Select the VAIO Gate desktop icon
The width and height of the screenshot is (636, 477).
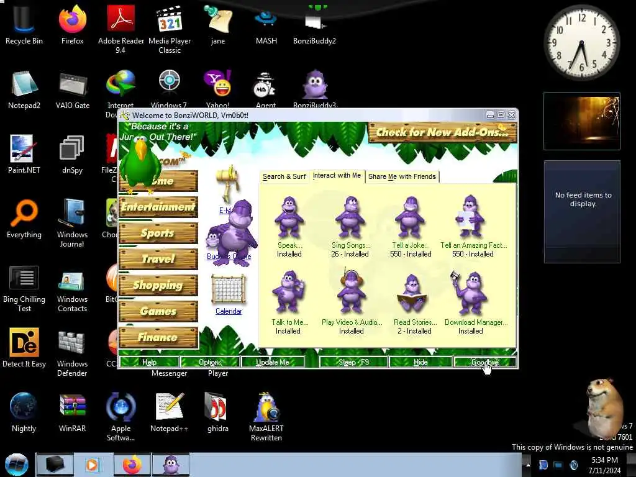pos(73,90)
